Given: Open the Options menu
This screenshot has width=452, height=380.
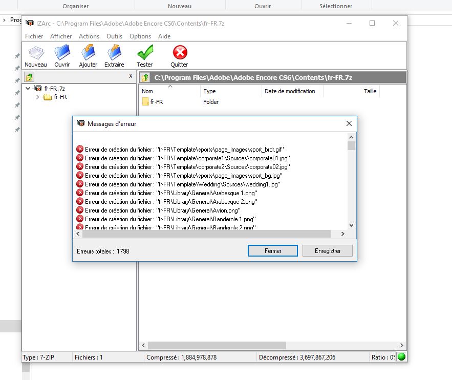Looking at the screenshot, I should pyautogui.click(x=140, y=36).
